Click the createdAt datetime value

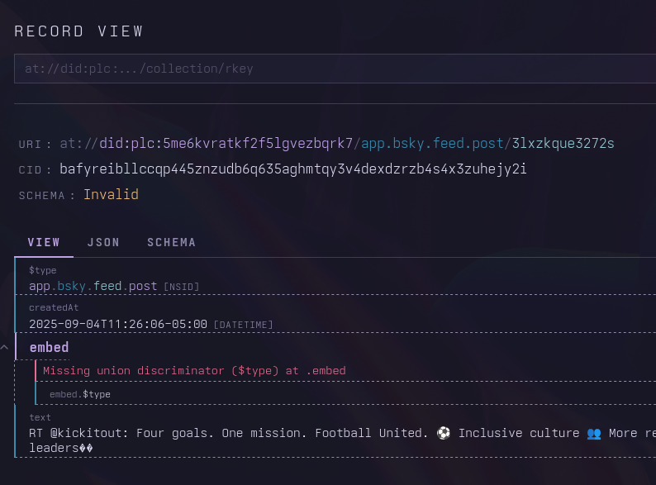(118, 324)
